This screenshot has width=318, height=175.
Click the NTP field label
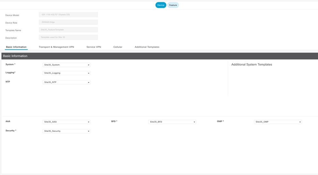8,82
